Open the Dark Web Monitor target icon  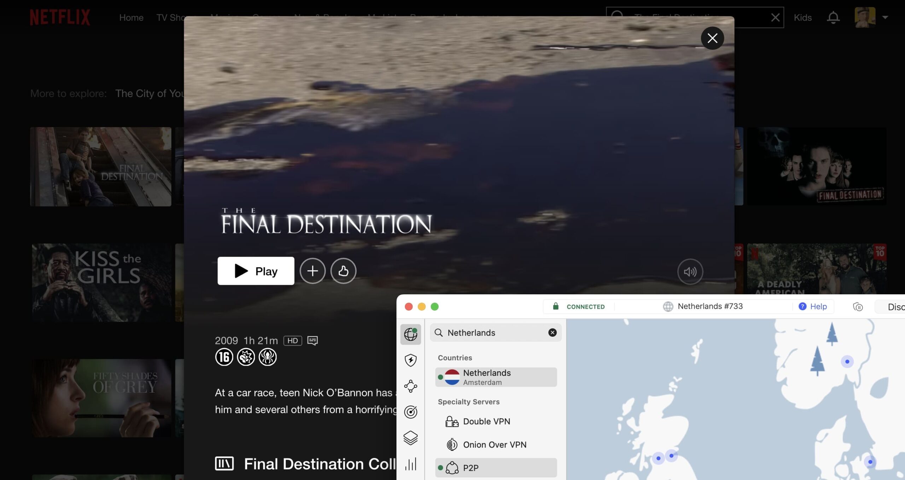[410, 412]
